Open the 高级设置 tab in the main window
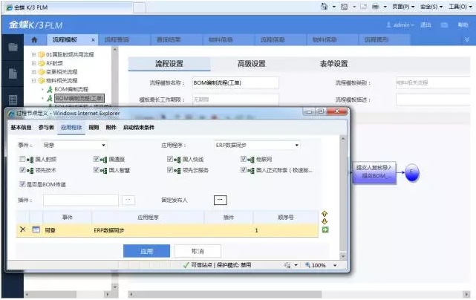The width and height of the screenshot is (476, 300). (251, 64)
